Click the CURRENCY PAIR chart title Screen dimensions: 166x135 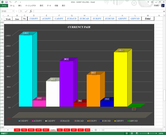(x=79, y=27)
